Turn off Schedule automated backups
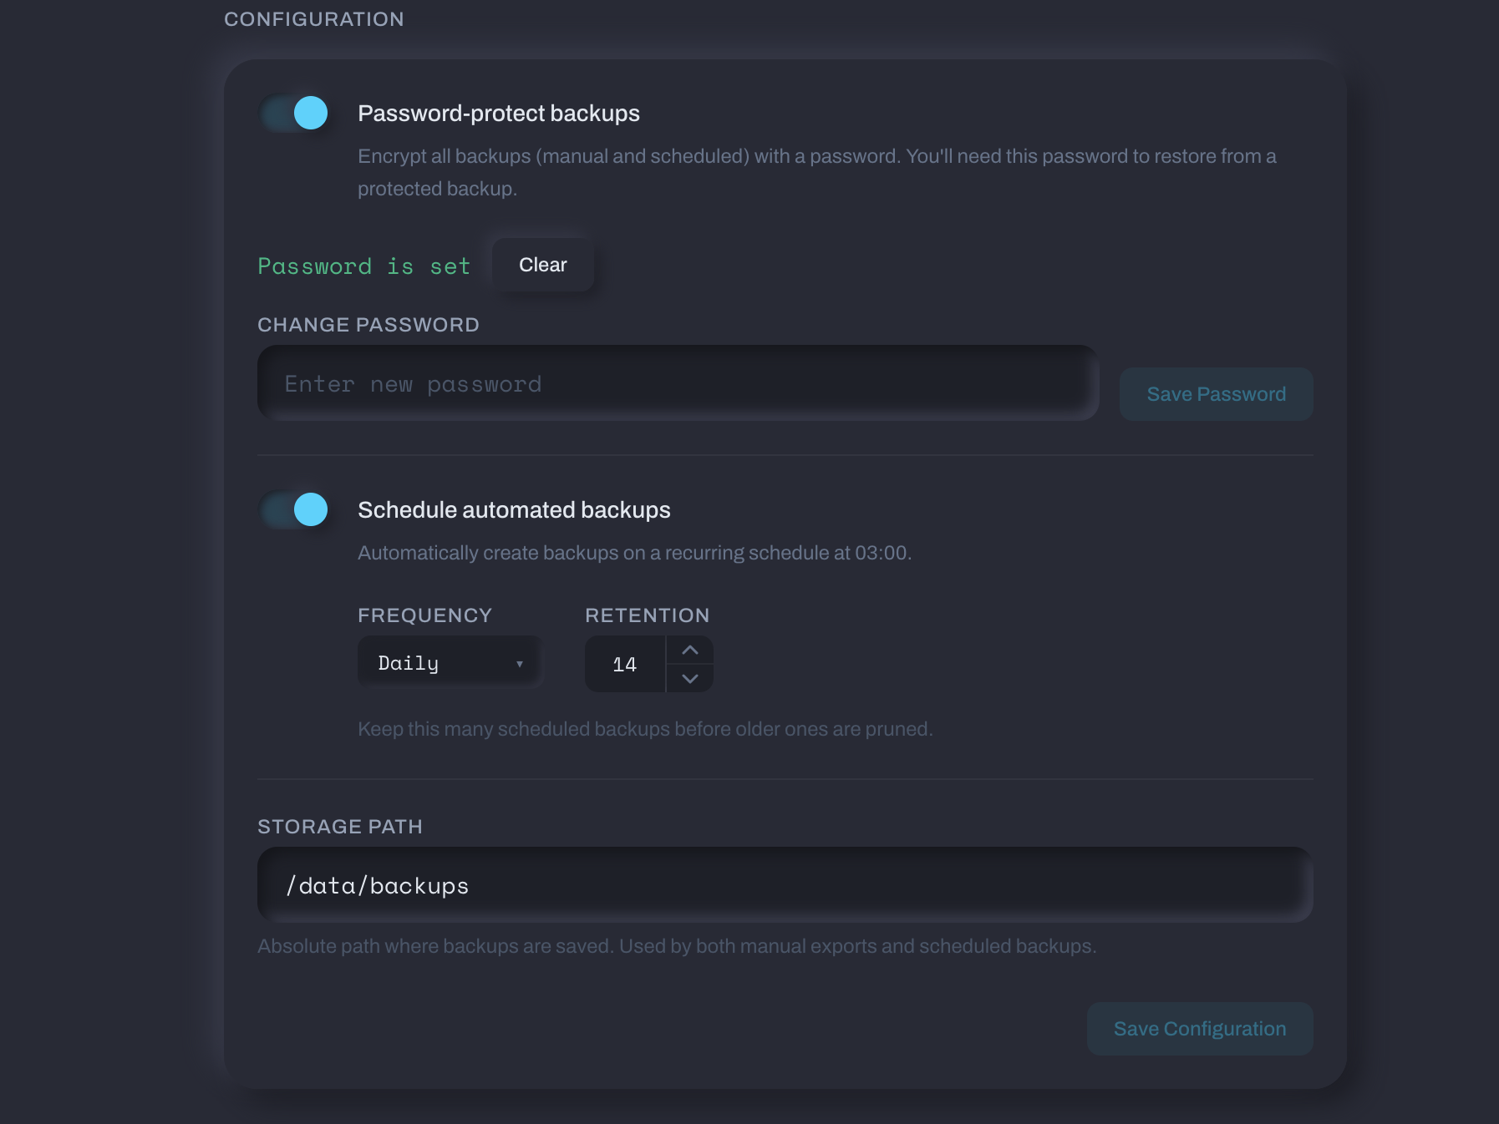 tap(294, 510)
